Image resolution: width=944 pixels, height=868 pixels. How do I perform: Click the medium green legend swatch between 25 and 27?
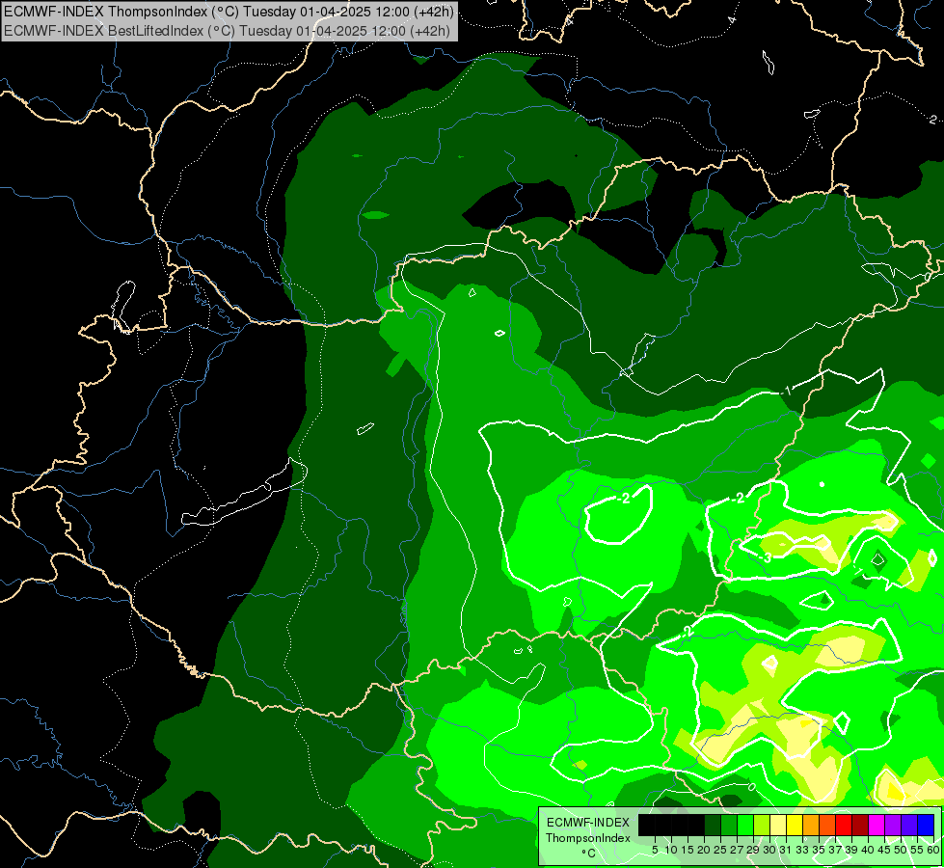point(729,825)
